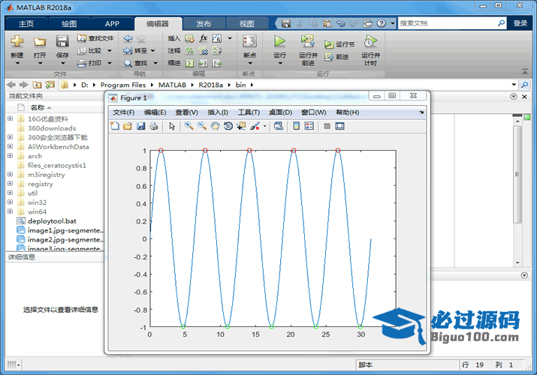Click Insert Colorbar icon in Figure 1

point(296,126)
